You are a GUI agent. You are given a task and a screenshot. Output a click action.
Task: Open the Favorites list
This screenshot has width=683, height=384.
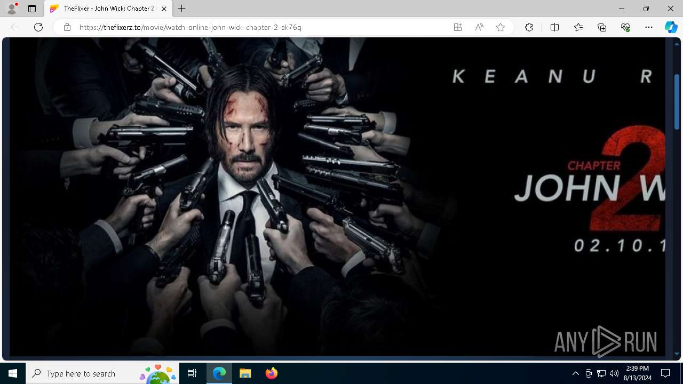[578, 27]
